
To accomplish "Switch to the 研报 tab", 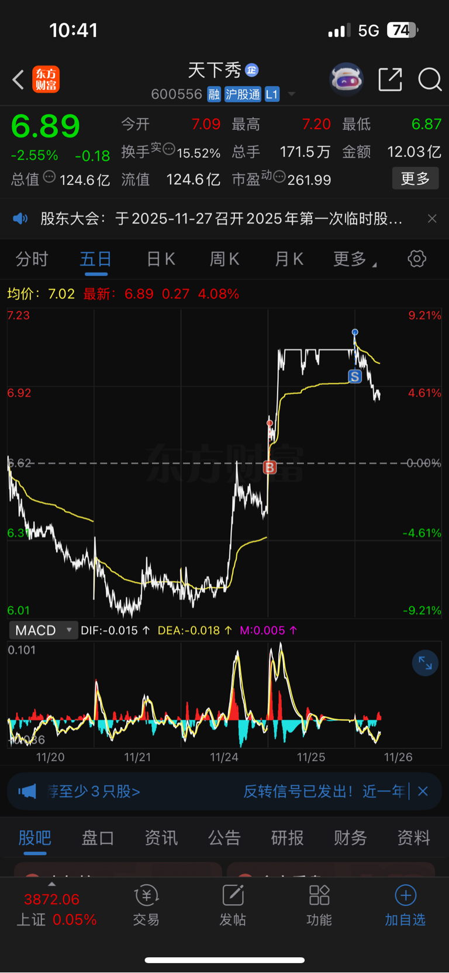I will coord(287,838).
